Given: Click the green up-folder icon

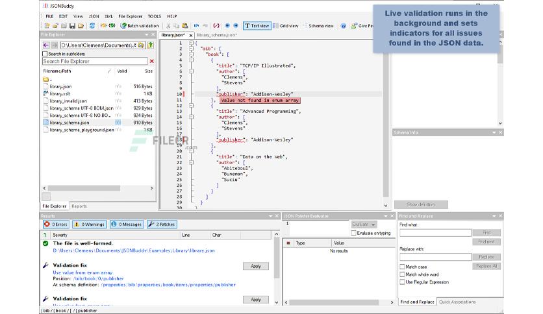Looking at the screenshot, I should (x=150, y=45).
